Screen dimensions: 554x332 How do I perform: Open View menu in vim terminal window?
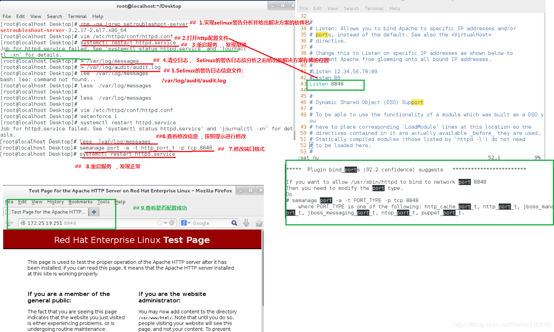point(333,8)
